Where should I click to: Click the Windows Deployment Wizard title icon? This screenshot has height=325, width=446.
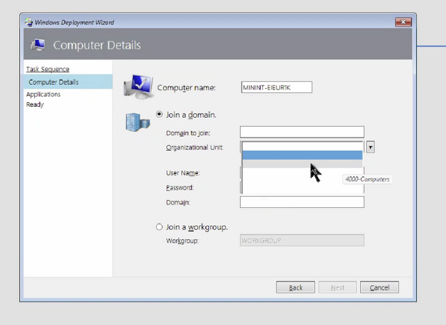(28, 22)
